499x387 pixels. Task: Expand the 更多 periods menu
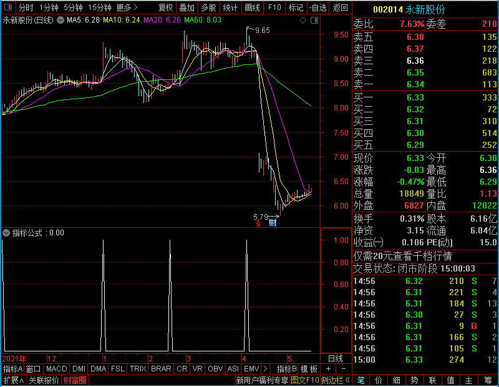(127, 7)
